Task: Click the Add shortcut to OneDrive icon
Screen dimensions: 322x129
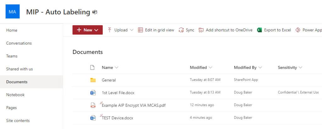Action: point(201,30)
